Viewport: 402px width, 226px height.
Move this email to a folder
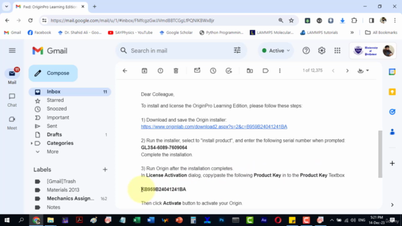[x=249, y=71]
